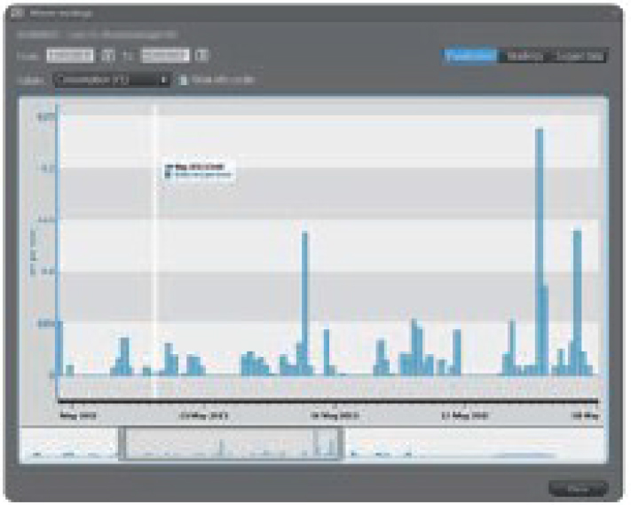This screenshot has height=505, width=631.
Task: Click the tooltip label on the chart
Action: click(200, 171)
